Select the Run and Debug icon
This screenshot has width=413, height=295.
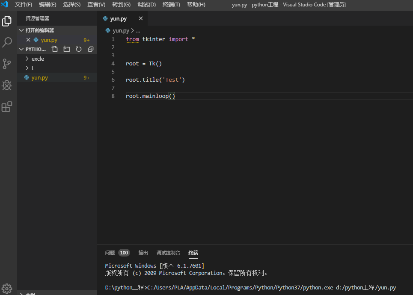(6, 85)
